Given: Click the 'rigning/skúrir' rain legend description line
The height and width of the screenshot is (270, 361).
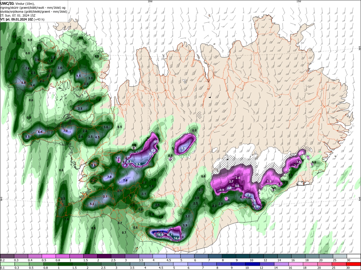Looking at the screenshot, I should [x=33, y=7].
